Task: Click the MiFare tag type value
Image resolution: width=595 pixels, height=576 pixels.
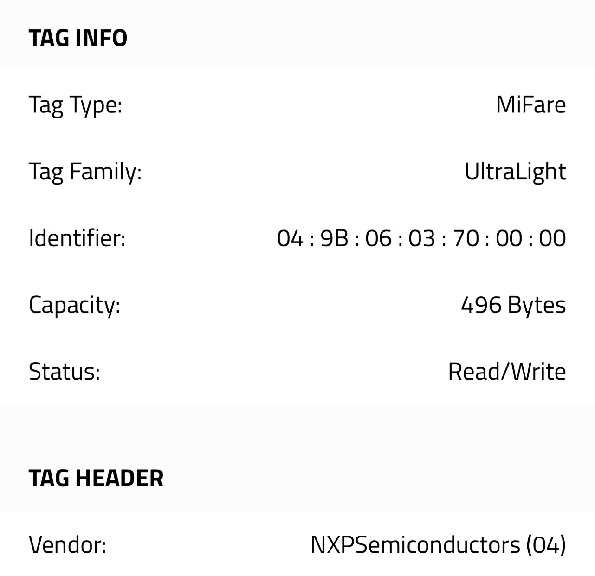Action: pyautogui.click(x=531, y=105)
